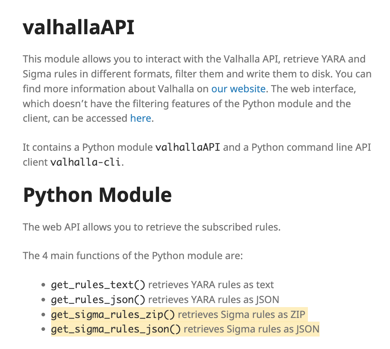Click the Python Module heading
This screenshot has width=390, height=349.
97,195
